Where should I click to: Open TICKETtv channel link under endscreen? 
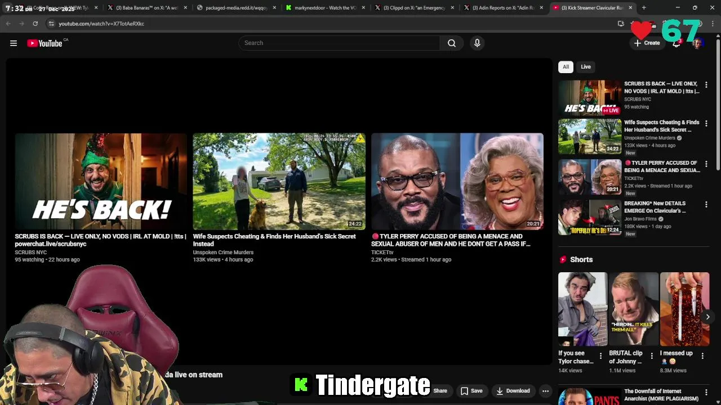pos(382,253)
